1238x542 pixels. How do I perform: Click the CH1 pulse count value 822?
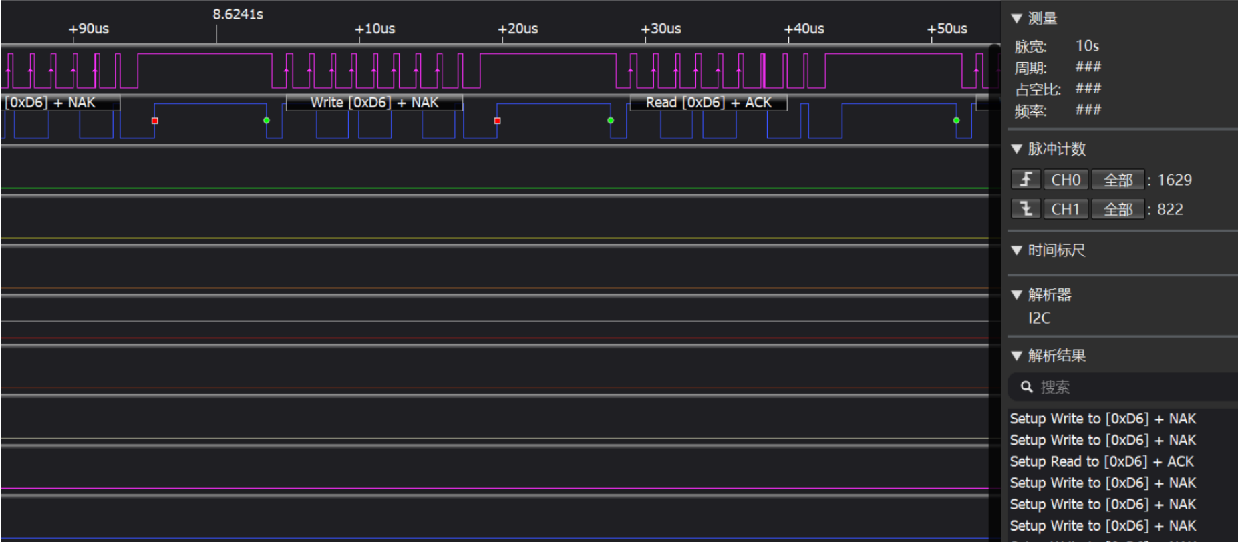[x=1170, y=209]
